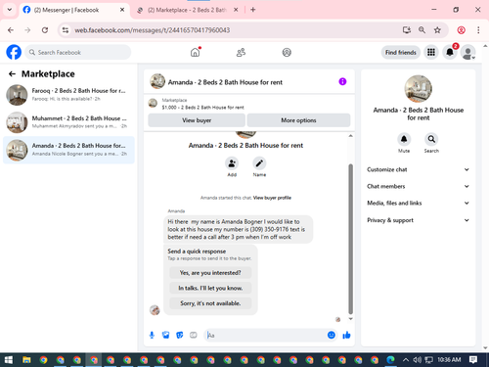This screenshot has width=489, height=367.
Task: Open the Friends icon in top navigation
Action: [x=241, y=52]
